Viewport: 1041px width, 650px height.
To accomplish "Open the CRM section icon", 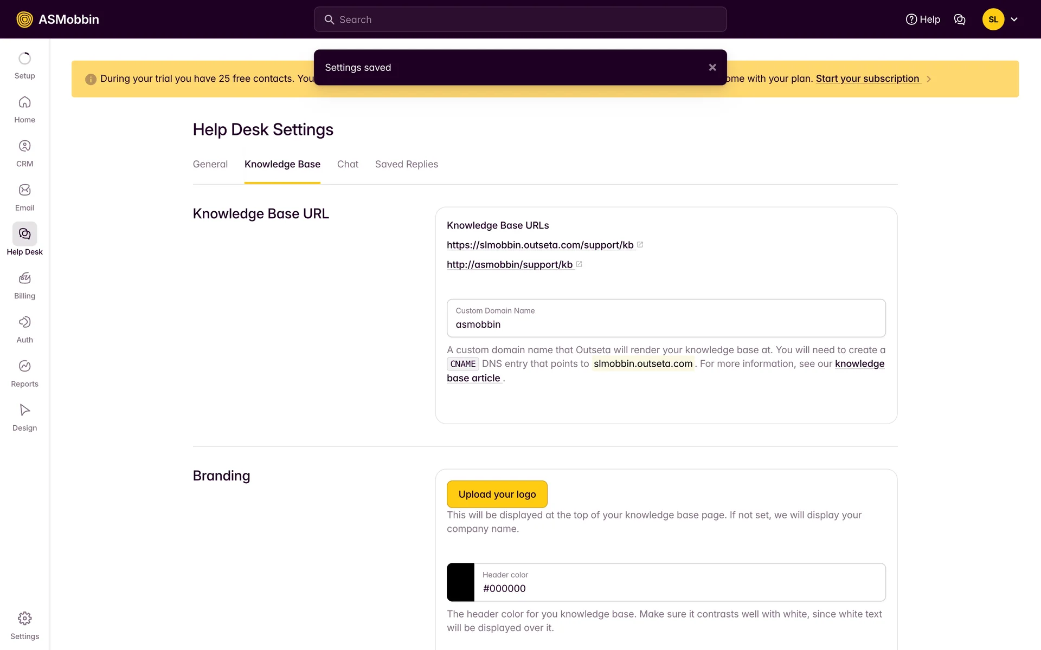I will (24, 146).
